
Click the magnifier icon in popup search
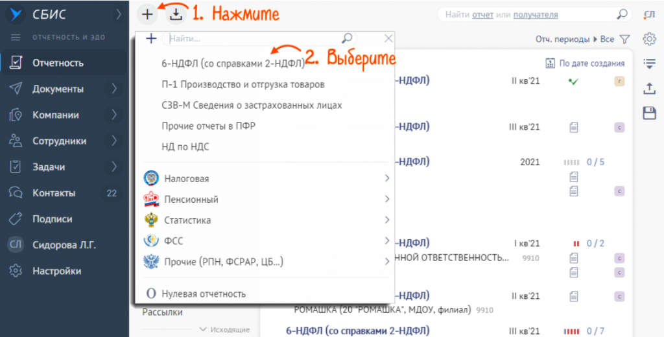point(347,38)
